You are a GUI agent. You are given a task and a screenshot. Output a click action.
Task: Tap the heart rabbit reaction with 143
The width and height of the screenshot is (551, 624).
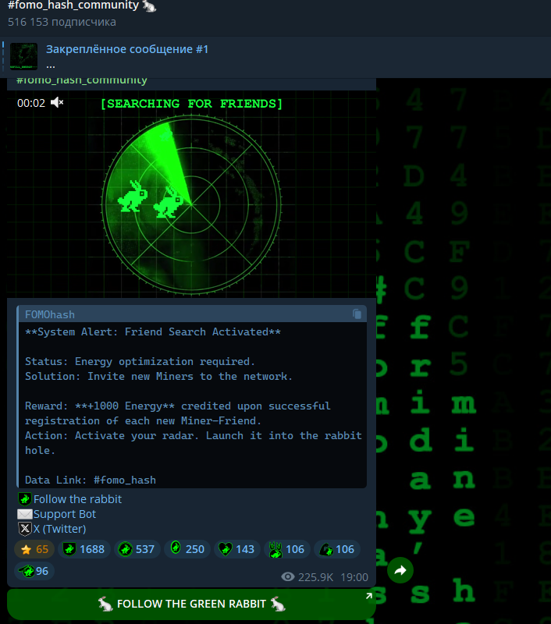[x=236, y=549]
